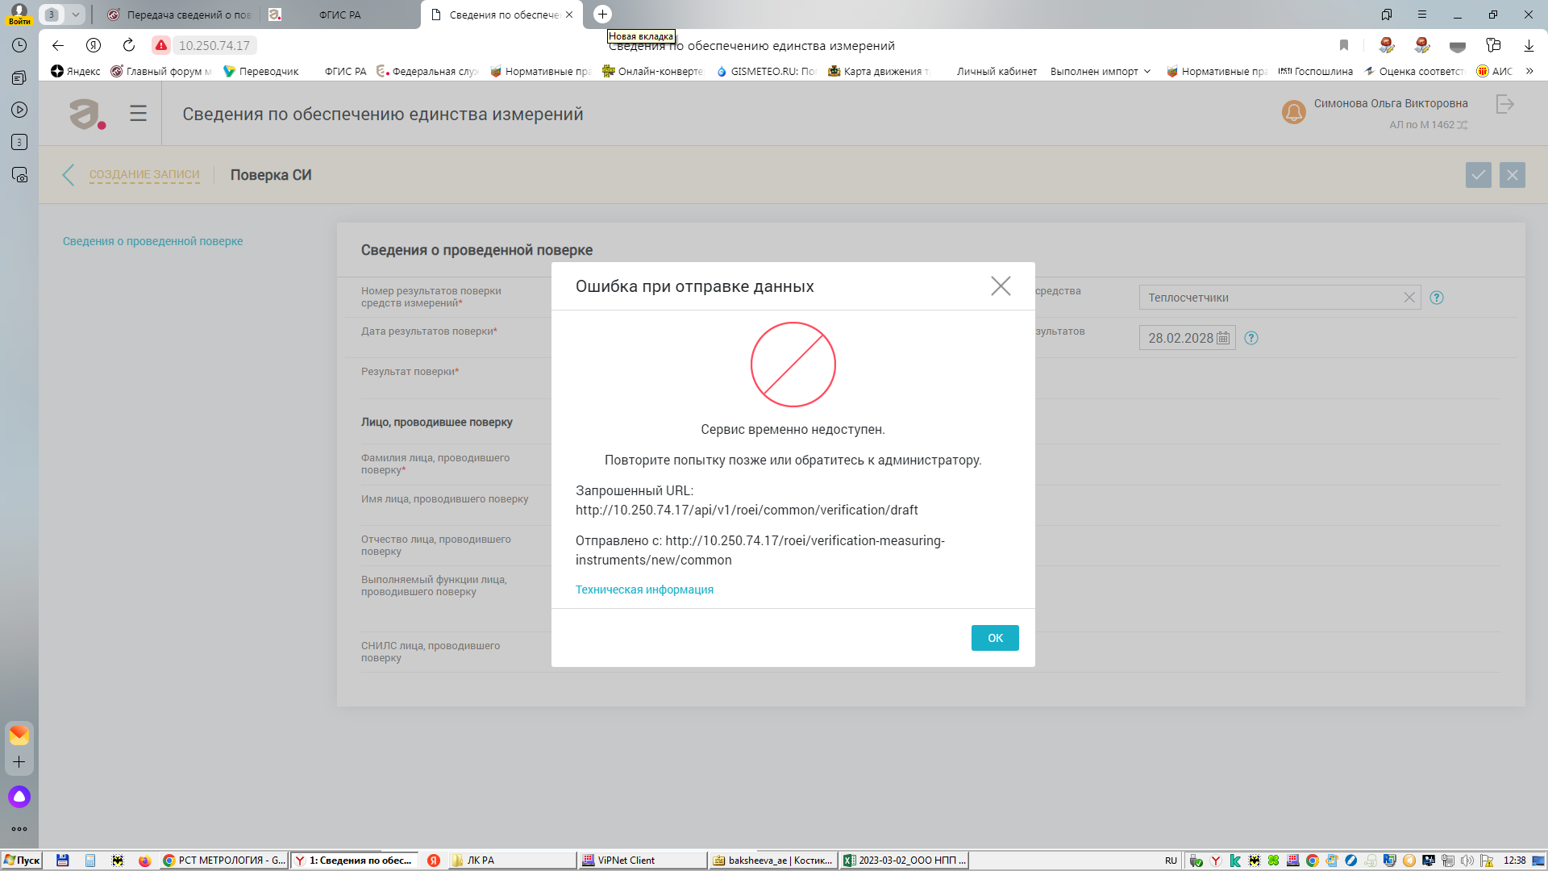Screen dimensions: 1548x871
Task: Show more bookmarks with the chevron
Action: pos(1529,71)
